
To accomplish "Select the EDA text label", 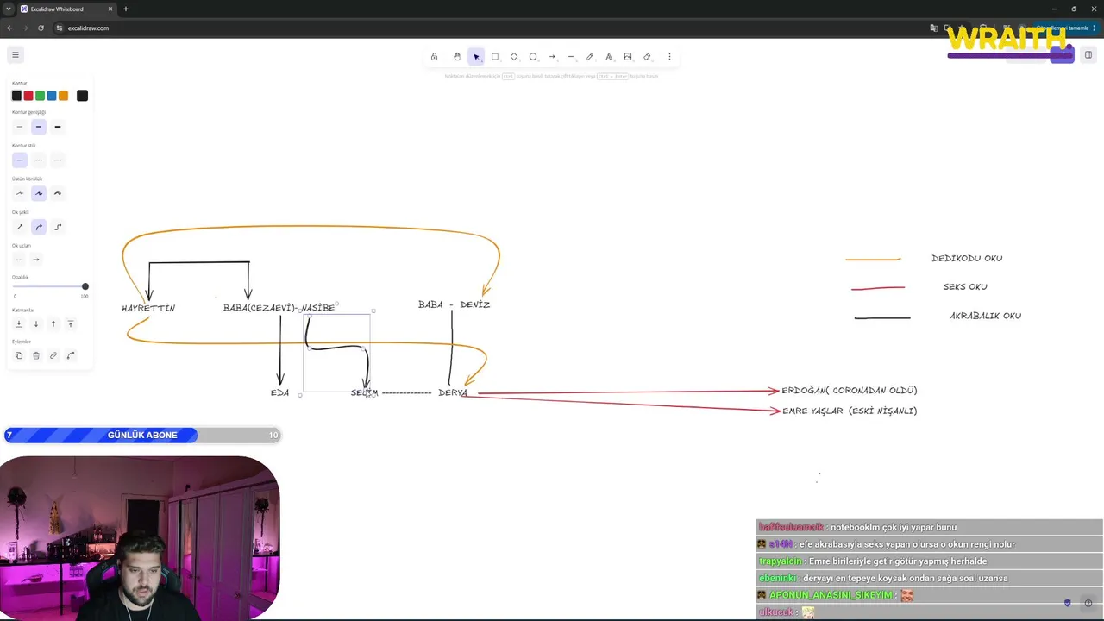I will pyautogui.click(x=279, y=392).
